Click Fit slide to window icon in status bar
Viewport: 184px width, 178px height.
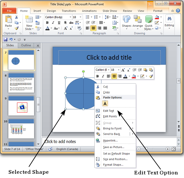[x=174, y=149]
